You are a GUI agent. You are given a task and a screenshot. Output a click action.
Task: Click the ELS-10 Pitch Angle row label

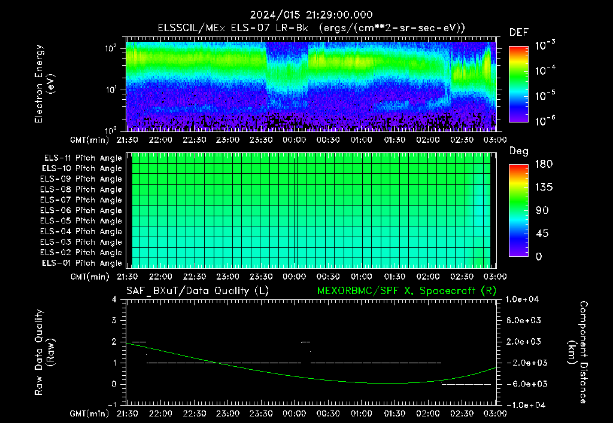pyautogui.click(x=82, y=168)
